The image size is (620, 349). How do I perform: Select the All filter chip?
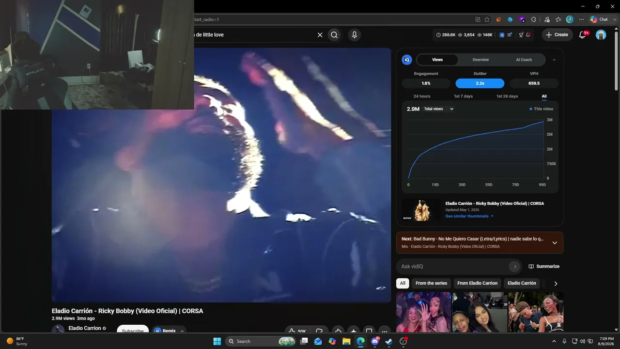pos(403,283)
